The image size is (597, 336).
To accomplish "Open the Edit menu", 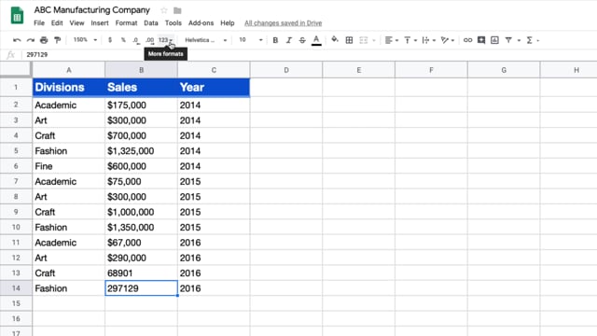I will [57, 22].
